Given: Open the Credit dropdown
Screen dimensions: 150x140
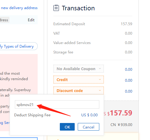Looking at the screenshot, I should coord(79,80).
